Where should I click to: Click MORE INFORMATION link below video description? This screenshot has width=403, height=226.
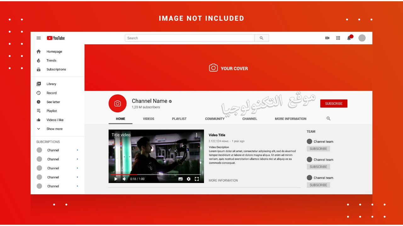tap(223, 180)
